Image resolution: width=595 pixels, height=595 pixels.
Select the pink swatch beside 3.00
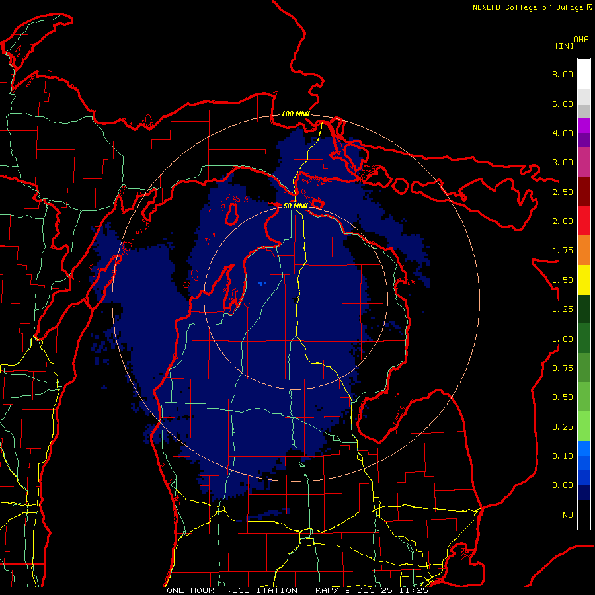coord(584,162)
